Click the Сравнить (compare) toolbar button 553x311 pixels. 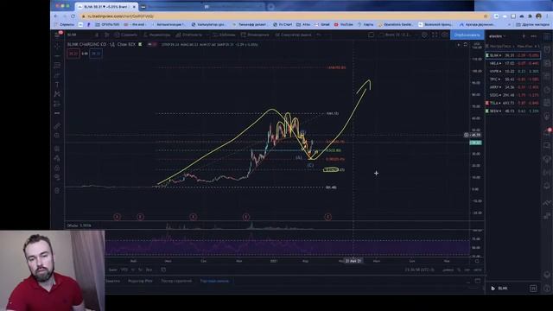pos(125,35)
